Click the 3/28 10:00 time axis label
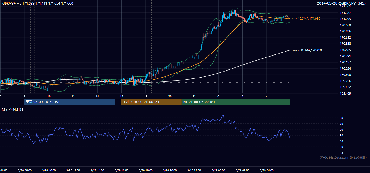The image size is (370, 173). coord(49,170)
